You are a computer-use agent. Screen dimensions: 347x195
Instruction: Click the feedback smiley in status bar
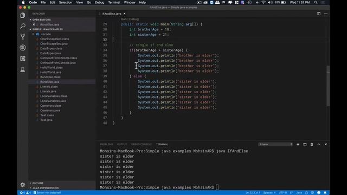(319, 193)
